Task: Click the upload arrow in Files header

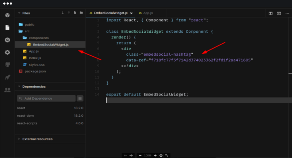Action: [x=69, y=13]
